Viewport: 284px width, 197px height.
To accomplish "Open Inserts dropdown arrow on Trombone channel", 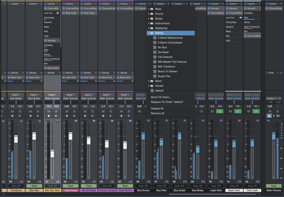I will pos(20,4).
